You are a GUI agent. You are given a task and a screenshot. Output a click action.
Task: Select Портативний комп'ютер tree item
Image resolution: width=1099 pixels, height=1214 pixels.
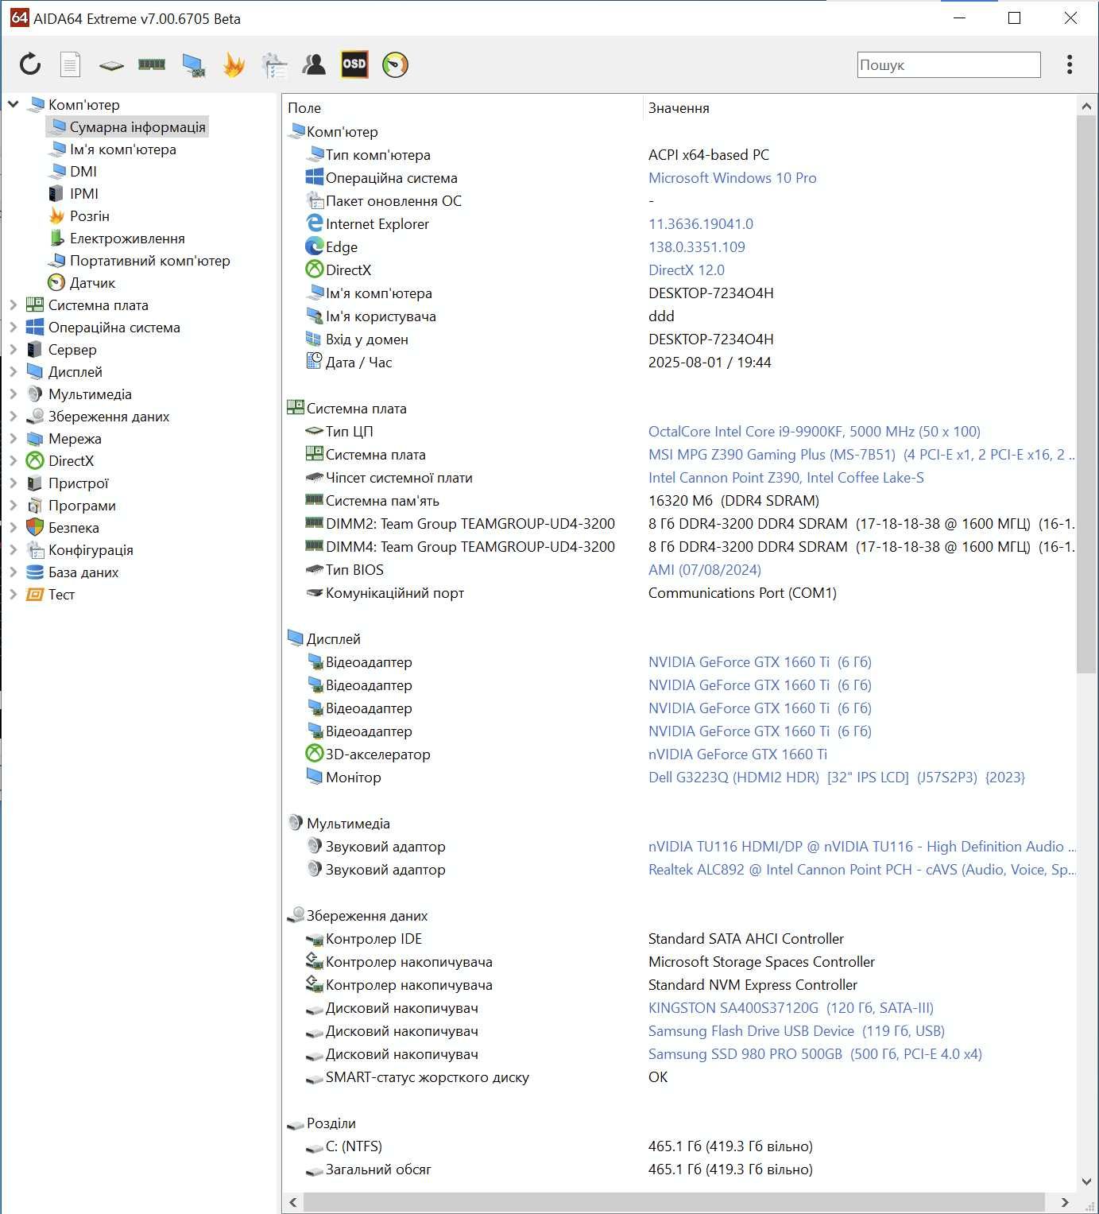(149, 260)
